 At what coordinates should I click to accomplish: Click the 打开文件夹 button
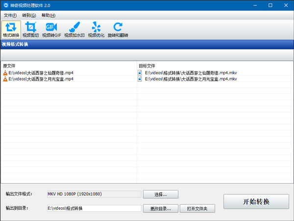(x=197, y=208)
